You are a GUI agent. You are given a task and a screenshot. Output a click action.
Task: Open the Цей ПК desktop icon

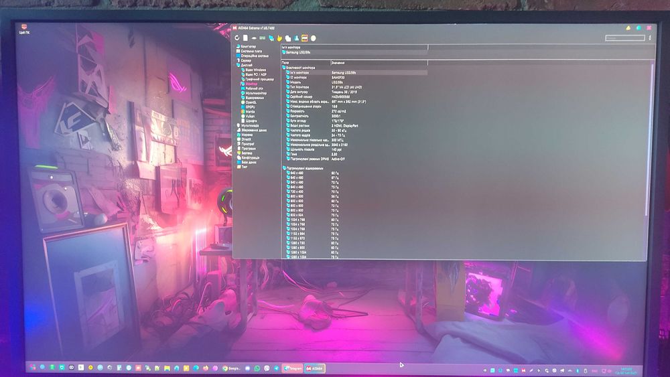pos(24,29)
